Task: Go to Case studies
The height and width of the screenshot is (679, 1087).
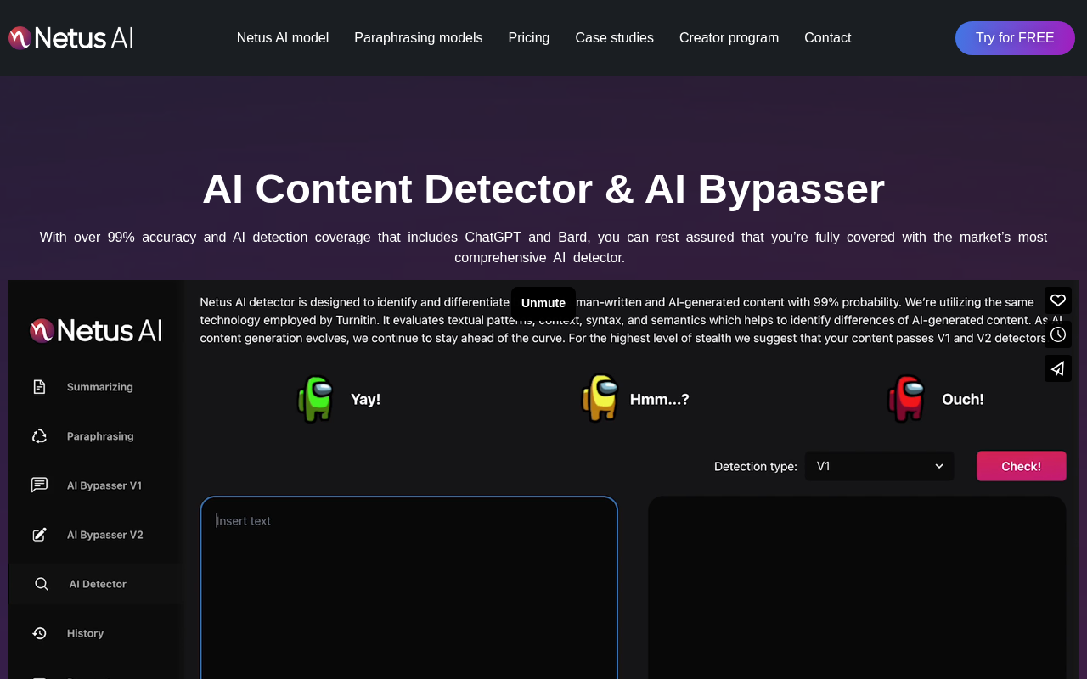Action: pyautogui.click(x=614, y=37)
